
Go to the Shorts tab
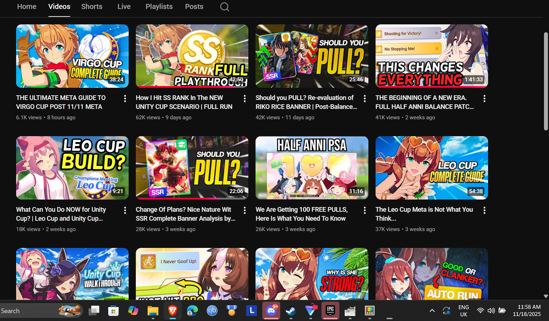(92, 6)
